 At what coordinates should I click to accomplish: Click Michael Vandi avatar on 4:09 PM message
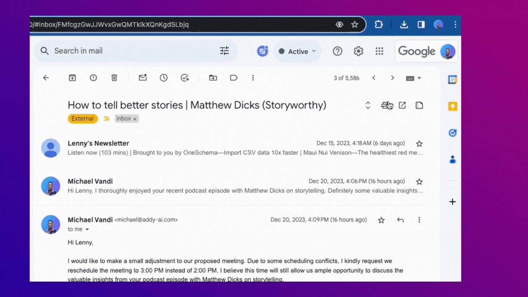pos(51,224)
